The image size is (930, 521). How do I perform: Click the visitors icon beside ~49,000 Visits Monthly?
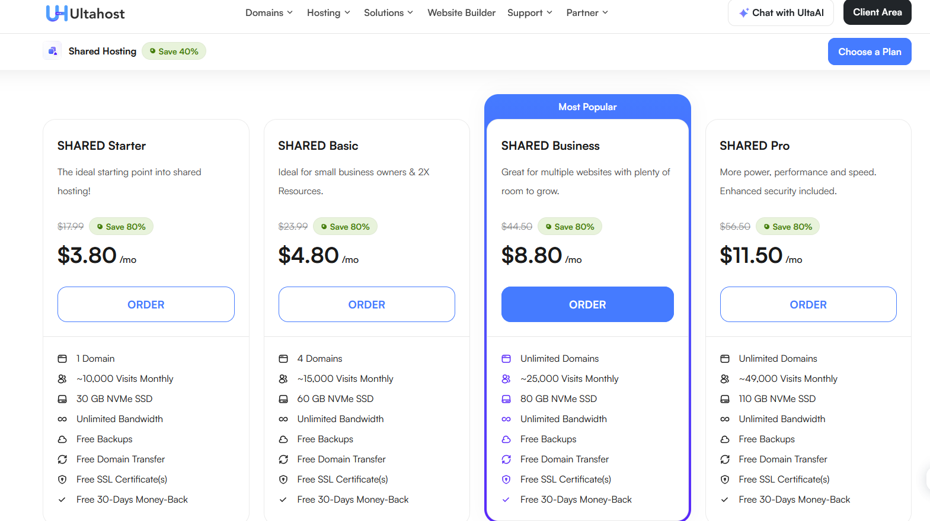point(725,379)
